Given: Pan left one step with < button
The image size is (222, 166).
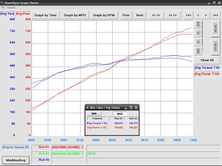Looking at the screenshot, I should click(x=198, y=15).
